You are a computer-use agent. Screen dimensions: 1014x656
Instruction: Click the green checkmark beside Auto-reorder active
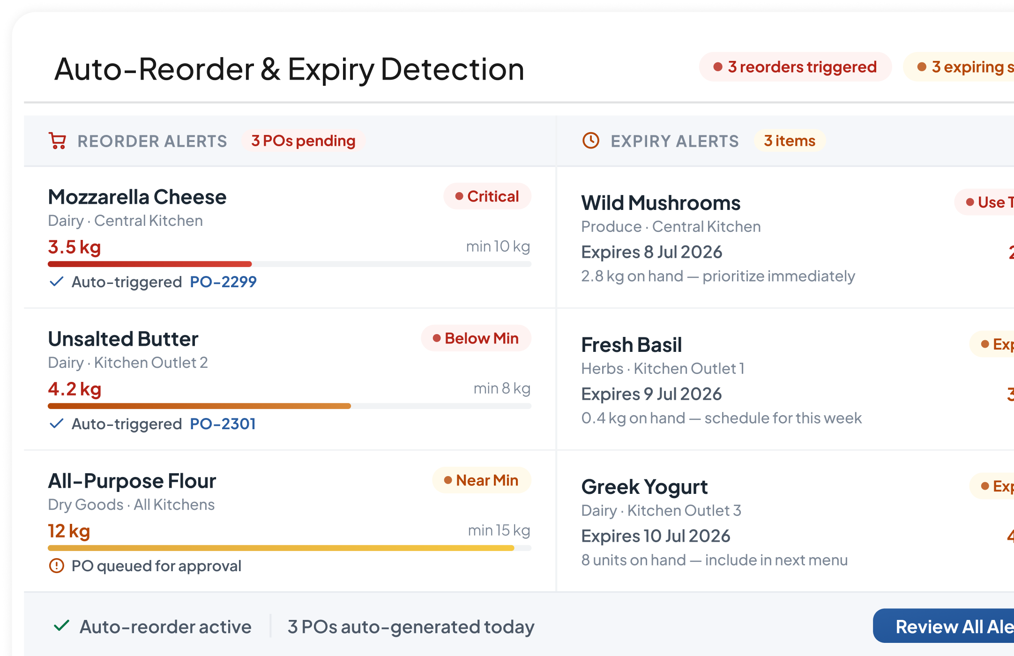[61, 626]
